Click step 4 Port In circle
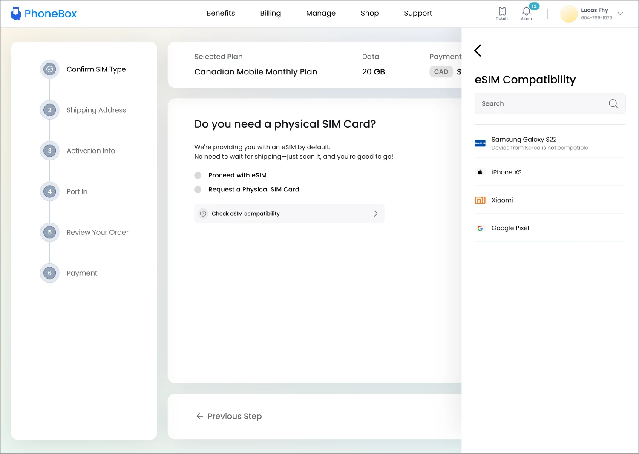Viewport: 639px width, 454px height. click(x=50, y=191)
